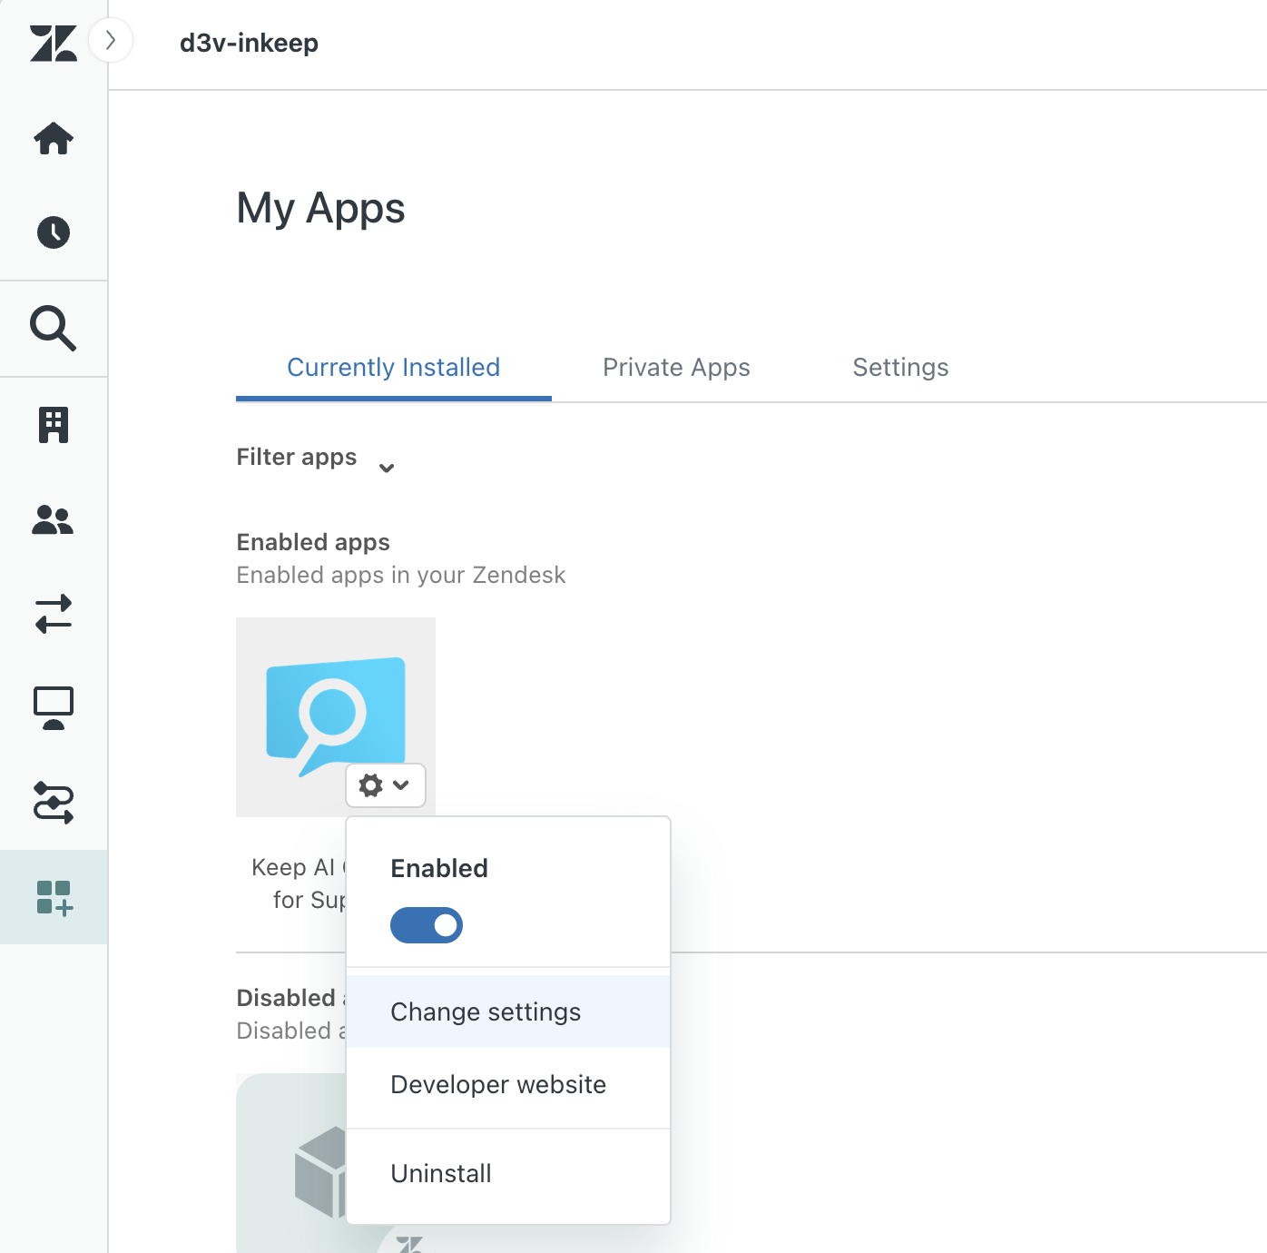Screen dimensions: 1267x1253
Task: Open the Settings tab
Action: click(900, 368)
